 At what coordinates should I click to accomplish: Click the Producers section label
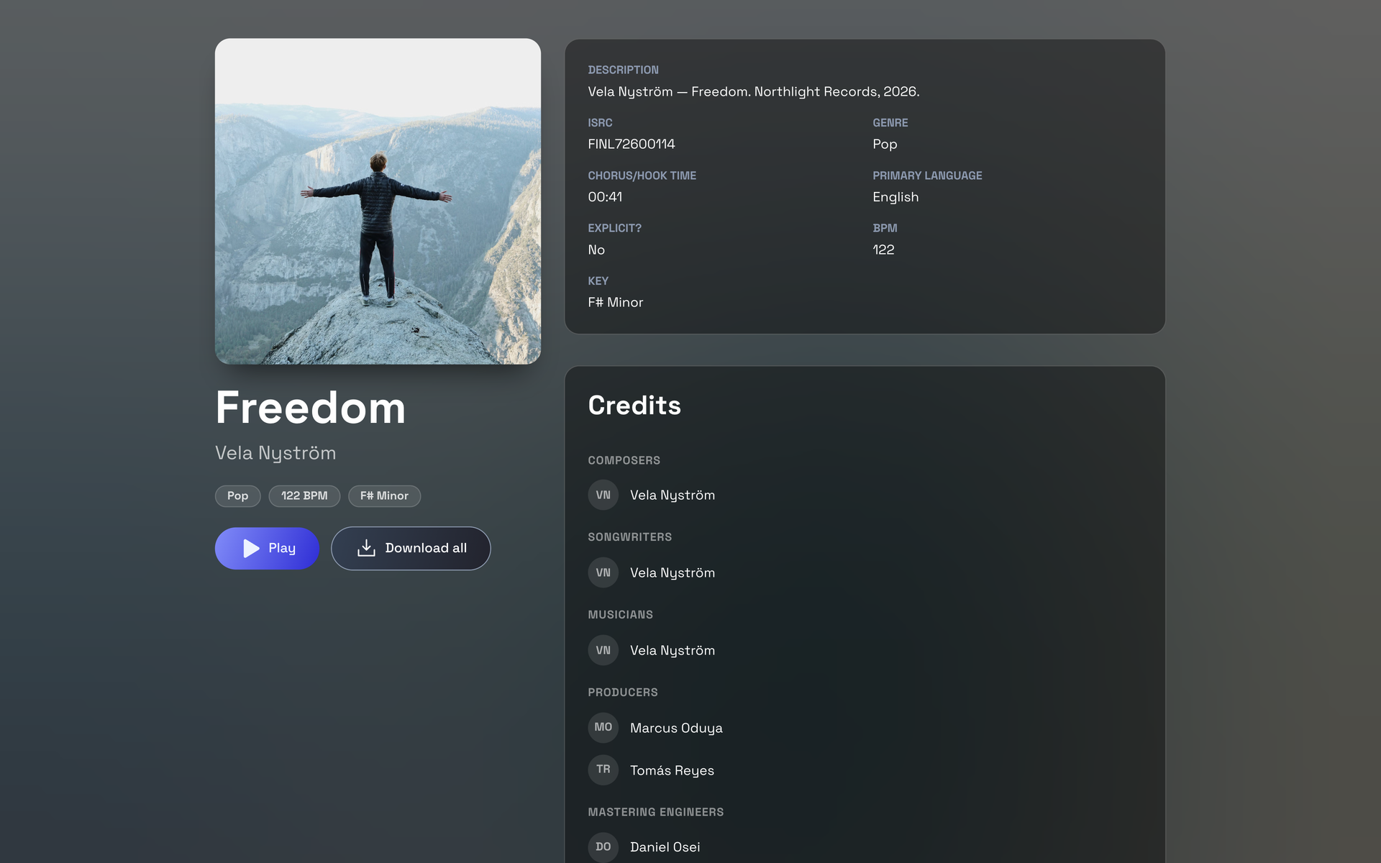coord(623,693)
